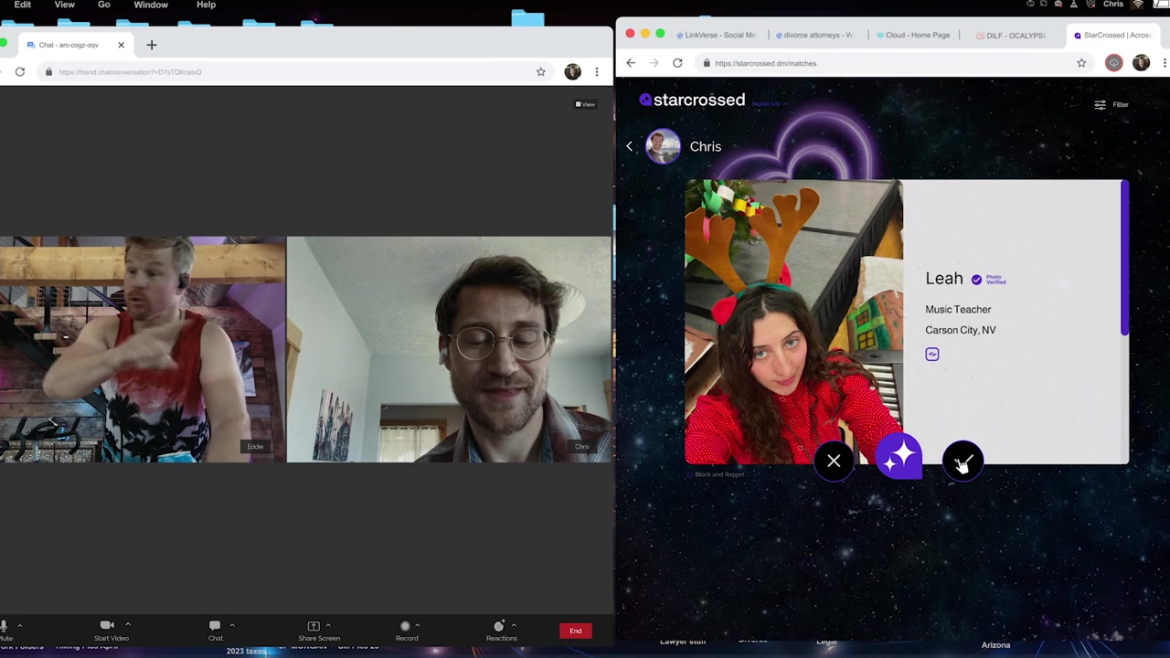This screenshot has height=658, width=1170.
Task: Click the small purple badge under Carson City
Action: click(931, 355)
